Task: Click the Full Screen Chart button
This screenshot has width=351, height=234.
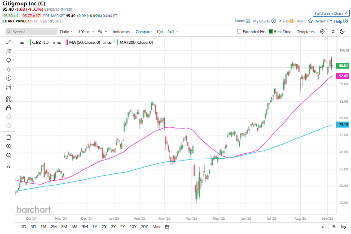Action: [x=331, y=13]
